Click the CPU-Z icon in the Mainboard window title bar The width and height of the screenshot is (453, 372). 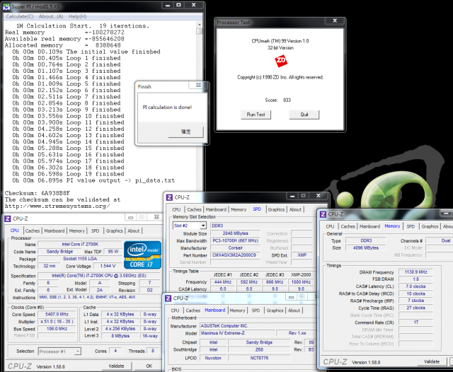[168, 298]
